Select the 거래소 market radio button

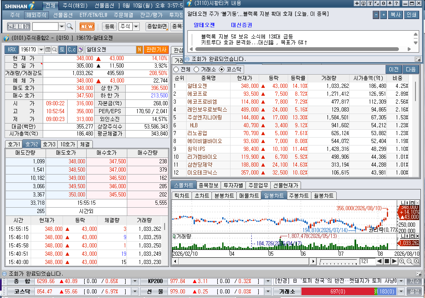(196, 69)
